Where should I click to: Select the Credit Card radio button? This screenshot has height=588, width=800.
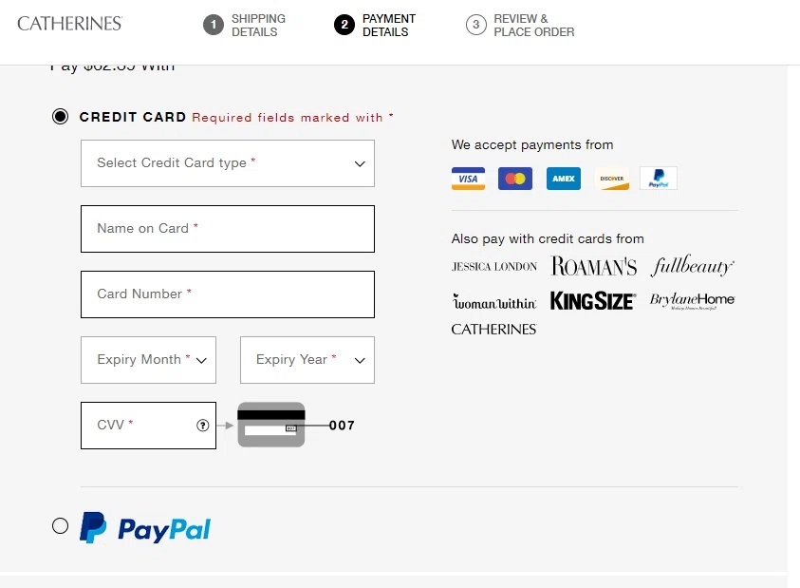[61, 117]
